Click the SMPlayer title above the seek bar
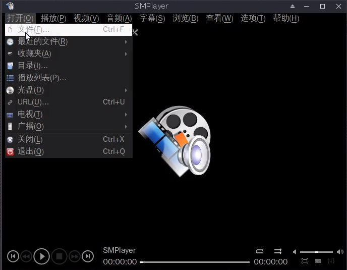The width and height of the screenshot is (347, 270). (x=119, y=250)
